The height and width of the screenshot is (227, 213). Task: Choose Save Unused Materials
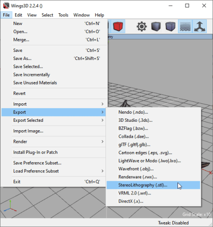click(54, 83)
